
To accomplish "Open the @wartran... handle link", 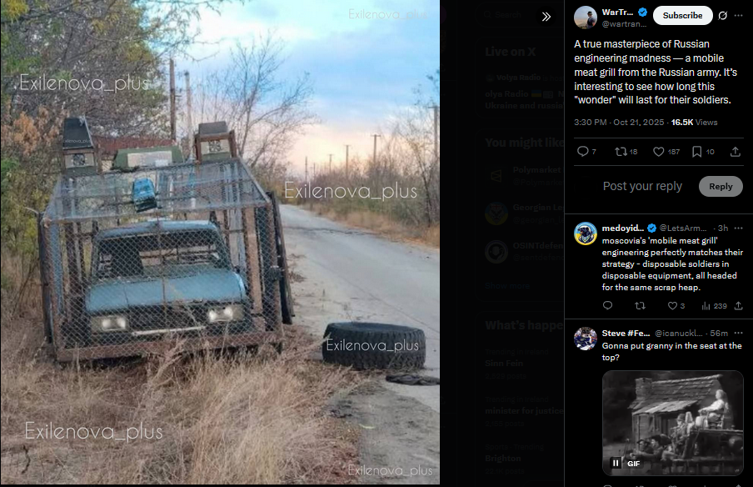I will click(x=624, y=23).
